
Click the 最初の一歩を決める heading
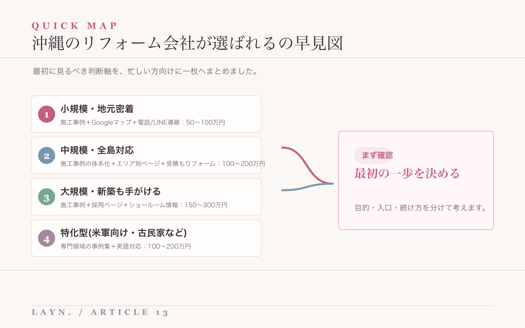coord(407,173)
